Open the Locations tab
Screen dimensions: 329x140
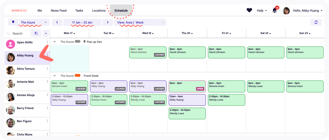[99, 10]
